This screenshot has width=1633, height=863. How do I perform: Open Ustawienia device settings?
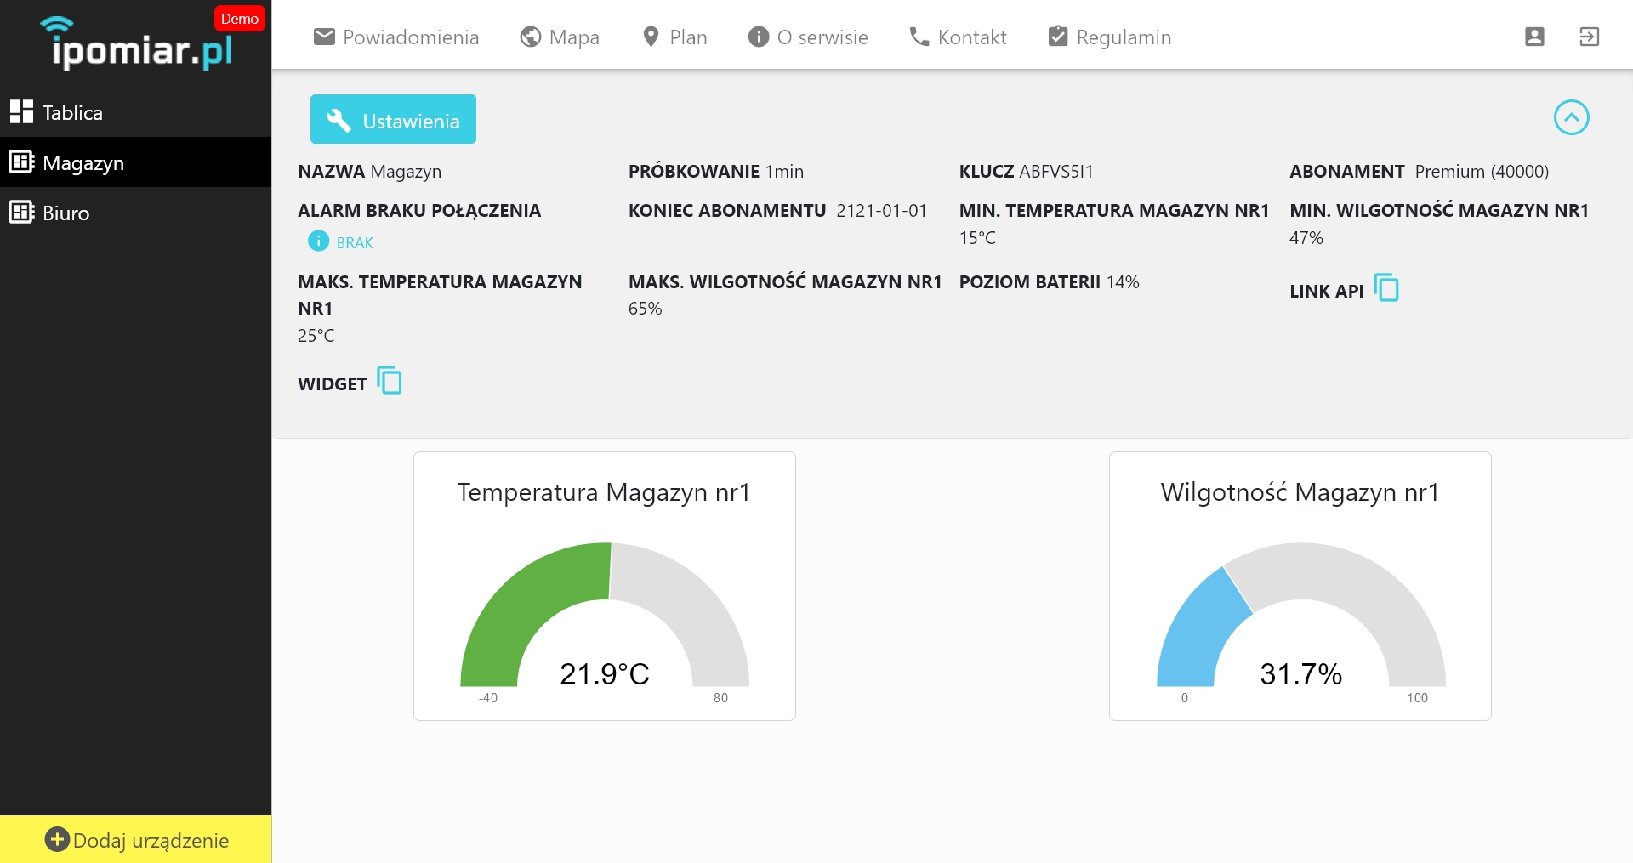393,119
